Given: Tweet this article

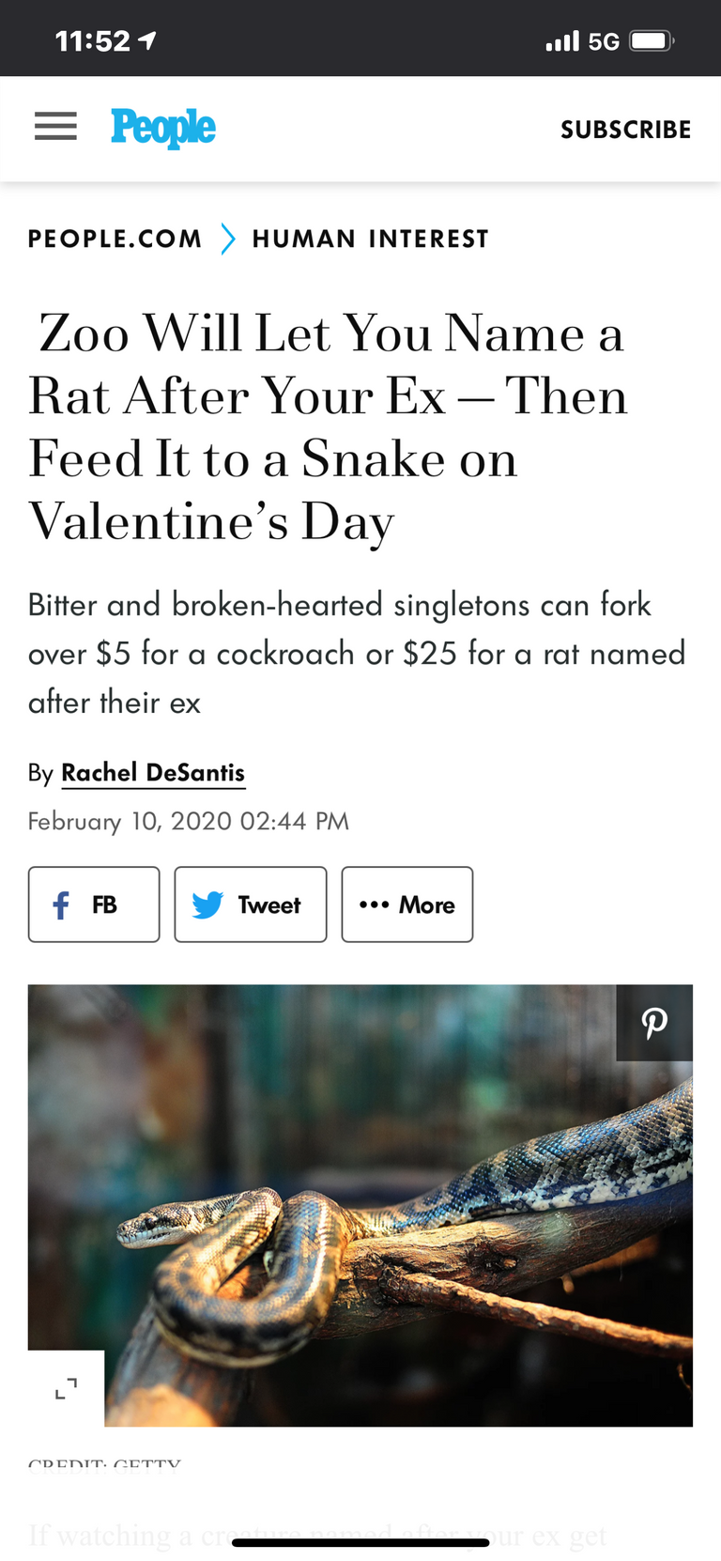Looking at the screenshot, I should tap(251, 904).
